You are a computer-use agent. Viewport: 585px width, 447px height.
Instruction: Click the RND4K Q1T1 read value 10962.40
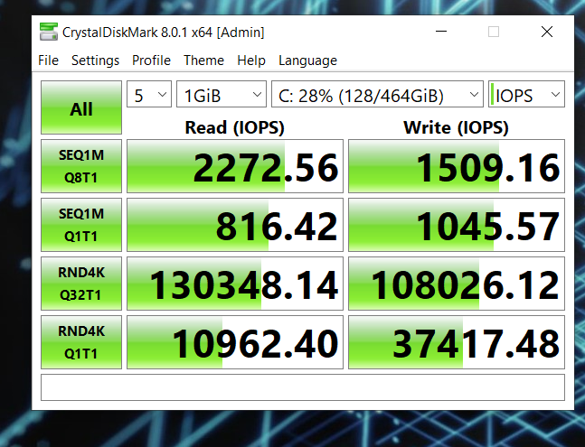coord(235,342)
